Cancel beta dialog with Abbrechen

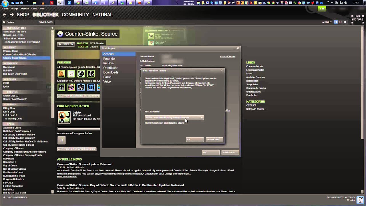tap(214, 140)
